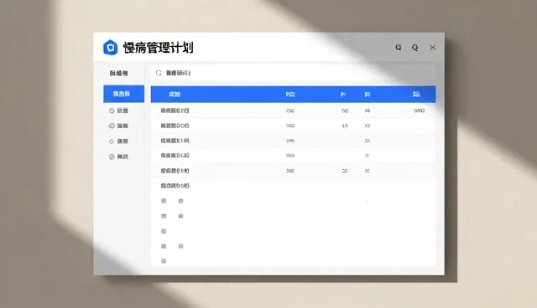This screenshot has height=308, width=537.
Task: Click the magnifier icon in the search bar
Action: tap(159, 73)
